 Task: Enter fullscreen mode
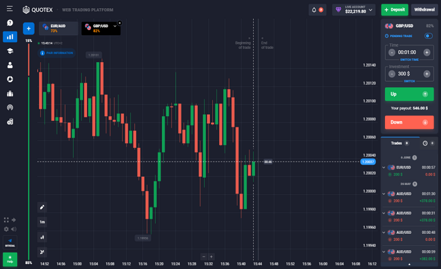pos(6,220)
